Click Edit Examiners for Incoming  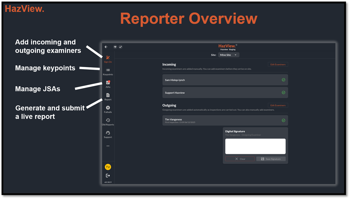coord(278,64)
